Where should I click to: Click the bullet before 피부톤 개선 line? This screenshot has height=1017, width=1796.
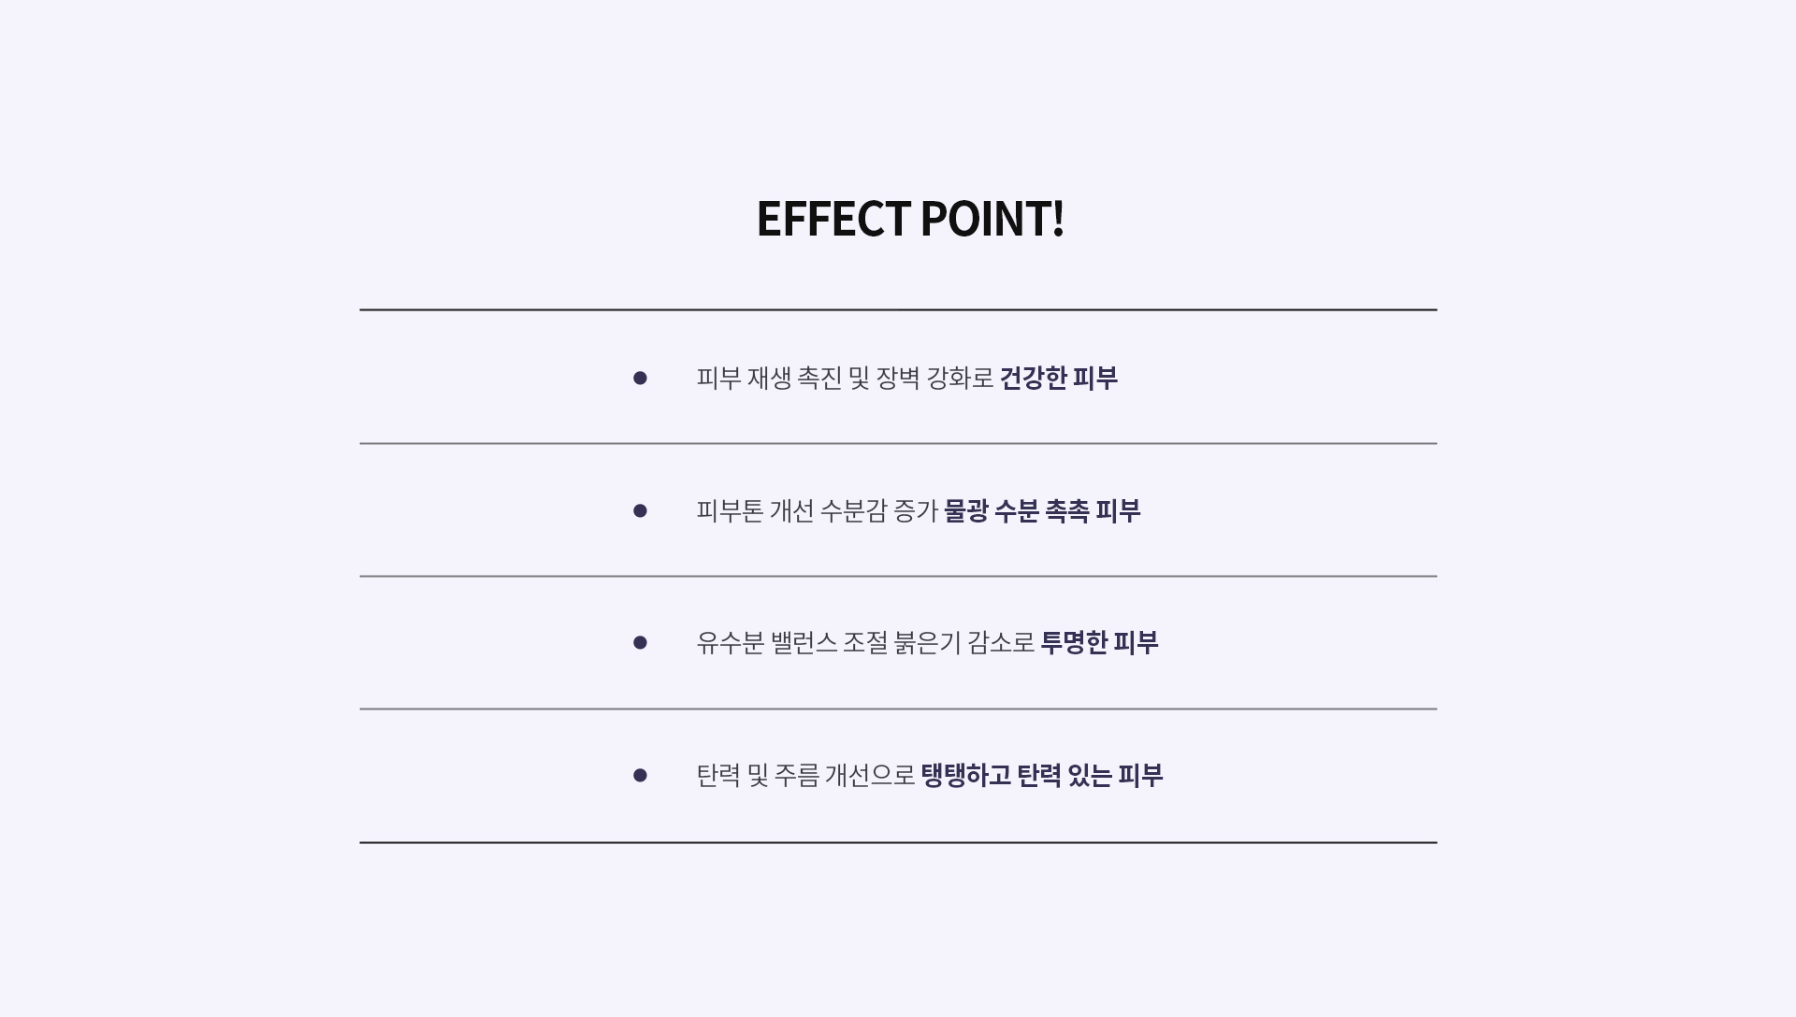point(640,510)
